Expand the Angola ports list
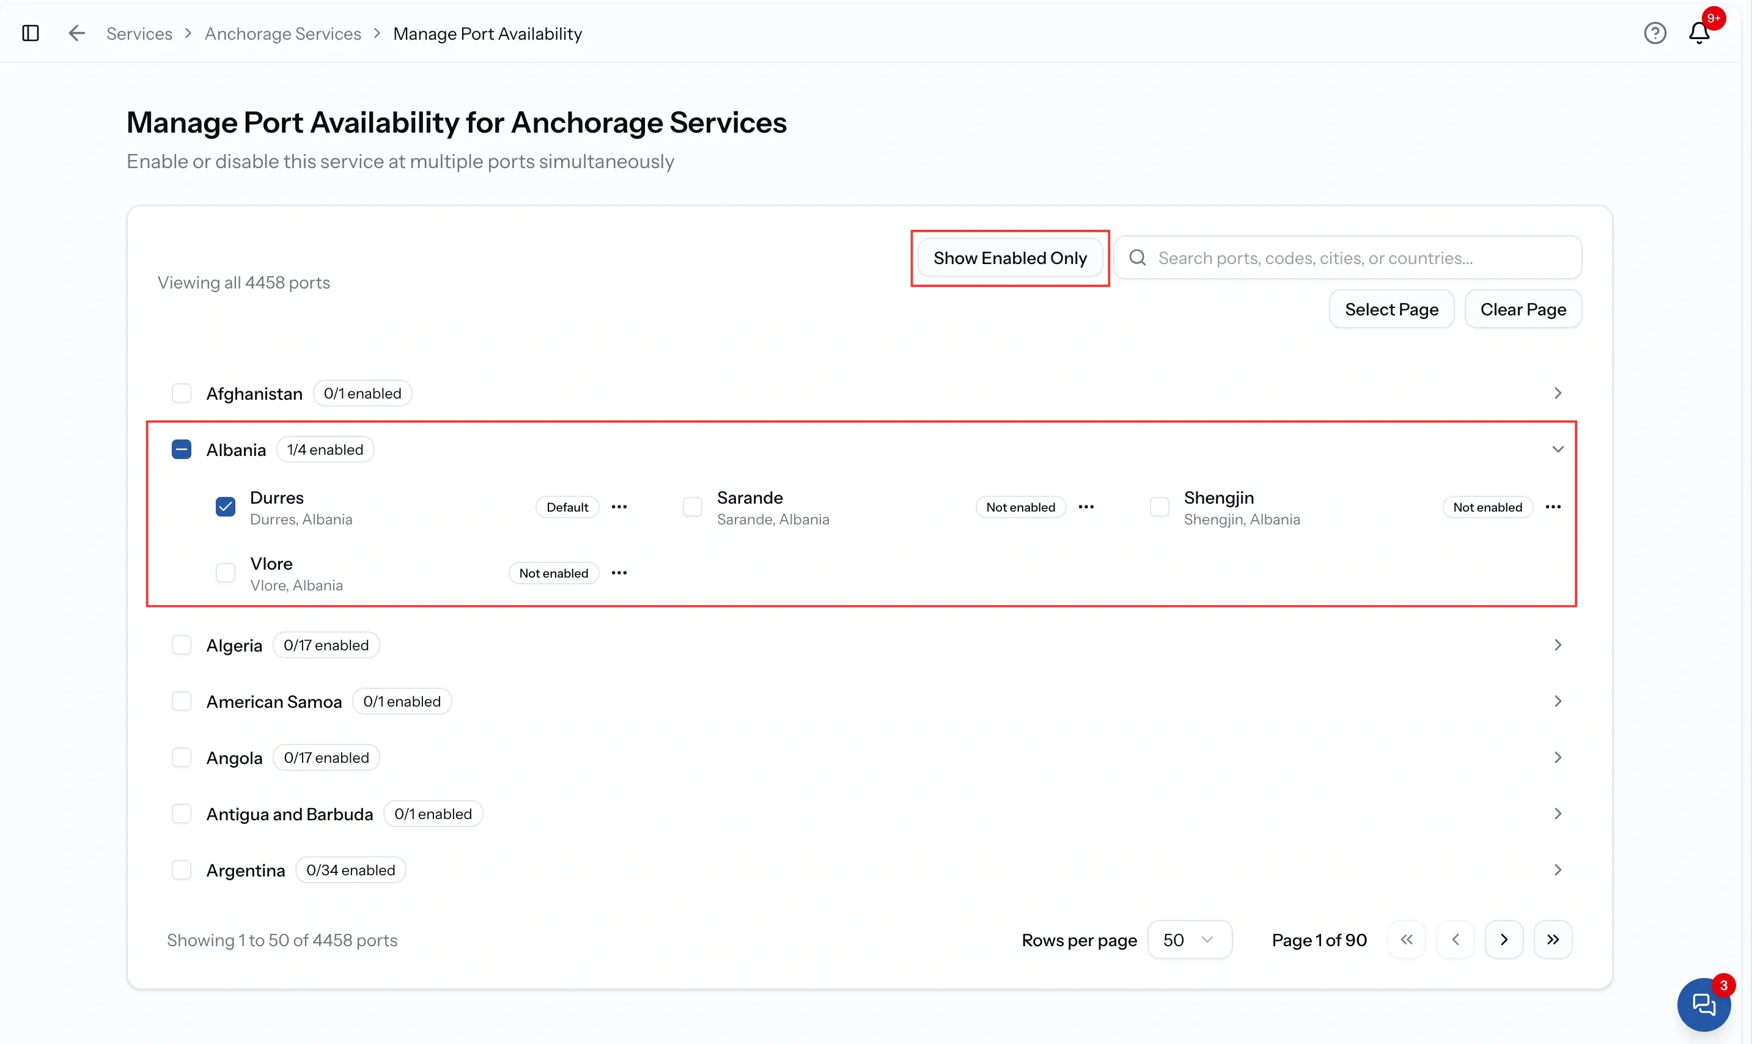1752x1044 pixels. click(x=1557, y=757)
